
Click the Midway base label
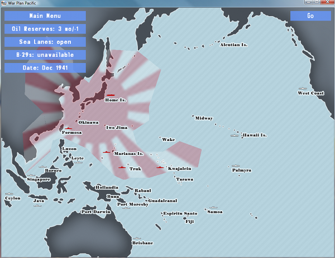[204, 118]
